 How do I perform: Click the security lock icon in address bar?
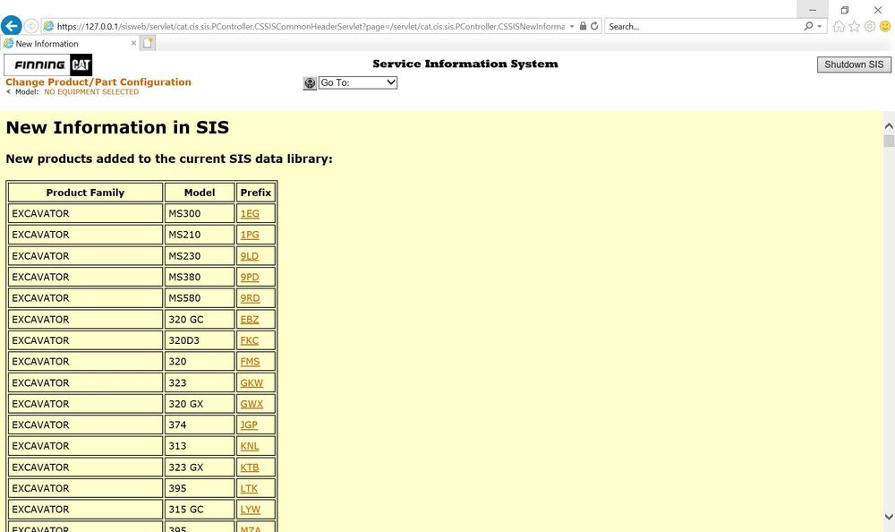[583, 26]
